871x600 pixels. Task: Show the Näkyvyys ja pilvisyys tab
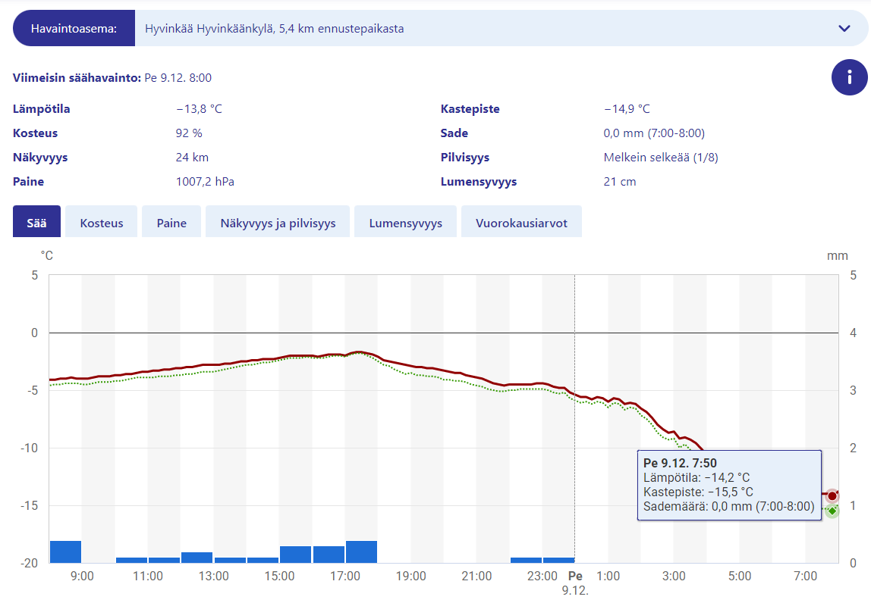click(277, 223)
